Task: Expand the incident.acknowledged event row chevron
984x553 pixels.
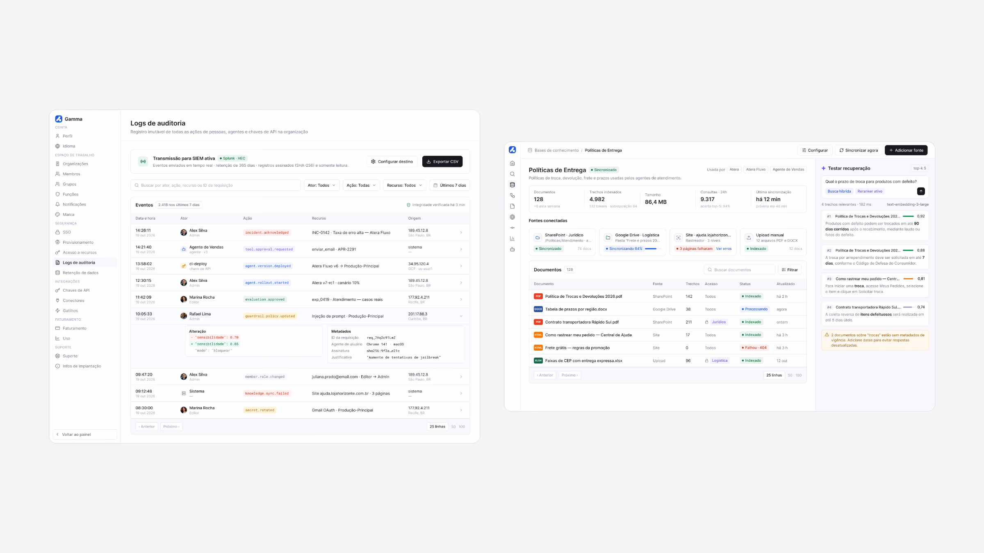Action: click(x=461, y=233)
